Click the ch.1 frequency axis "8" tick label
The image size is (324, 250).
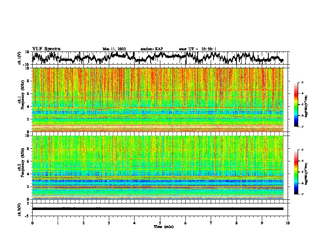tap(28, 81)
